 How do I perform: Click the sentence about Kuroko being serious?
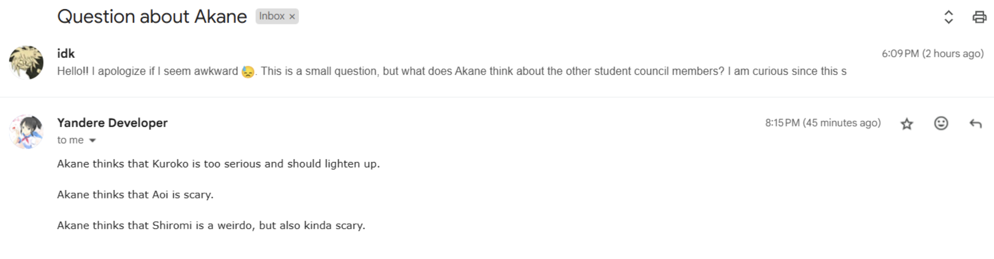coord(218,164)
